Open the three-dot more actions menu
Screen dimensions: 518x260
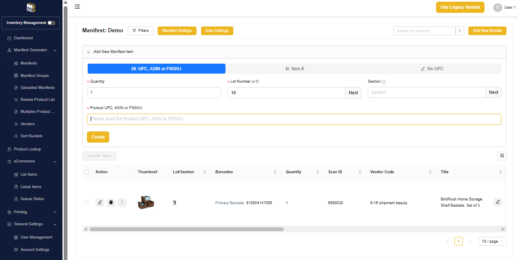pyautogui.click(x=122, y=203)
